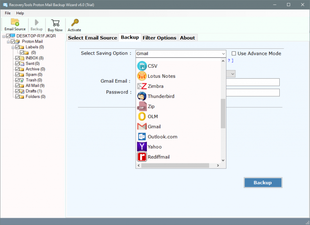Collapse the Labels tree node
310x225 pixels.
[13, 48]
